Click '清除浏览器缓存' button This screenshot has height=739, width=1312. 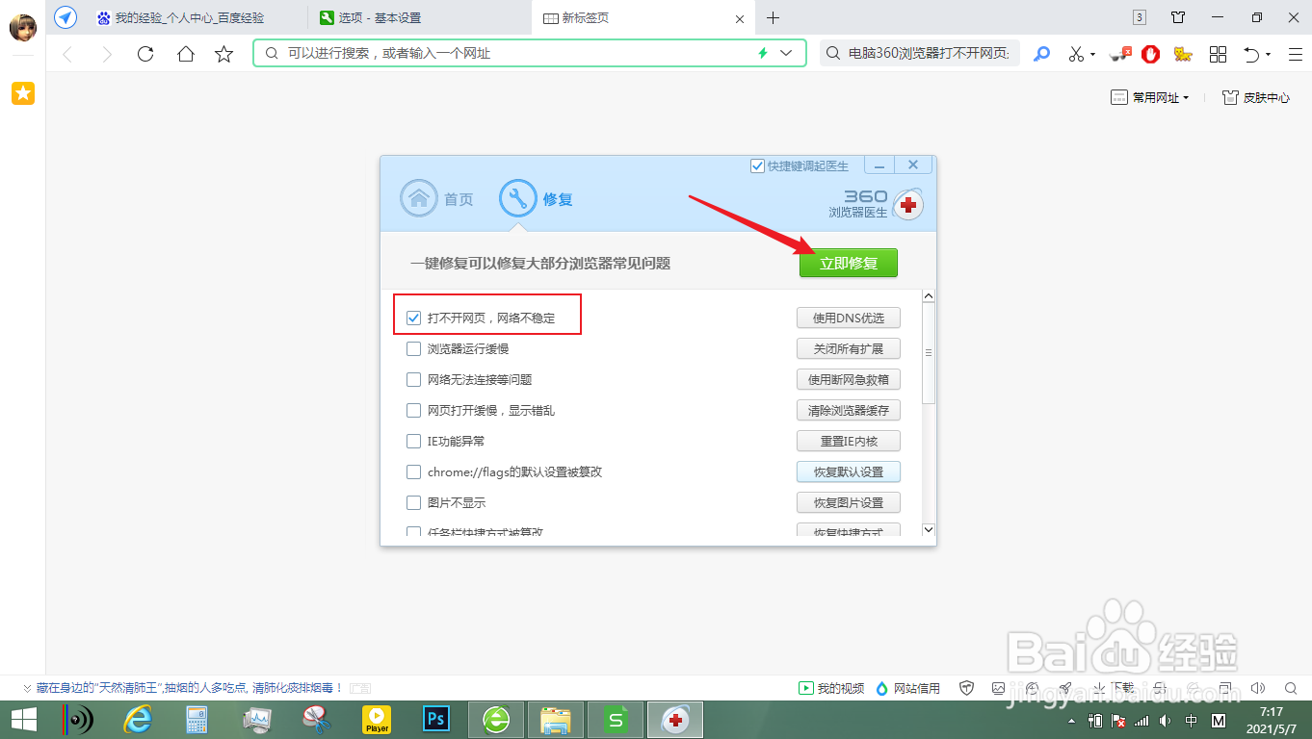(x=849, y=410)
